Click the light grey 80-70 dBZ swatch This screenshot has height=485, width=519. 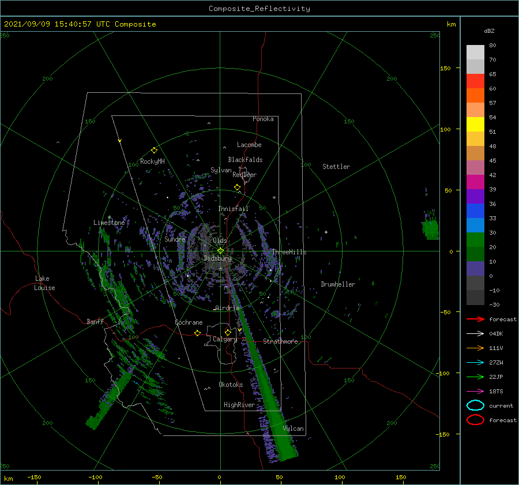(x=475, y=52)
